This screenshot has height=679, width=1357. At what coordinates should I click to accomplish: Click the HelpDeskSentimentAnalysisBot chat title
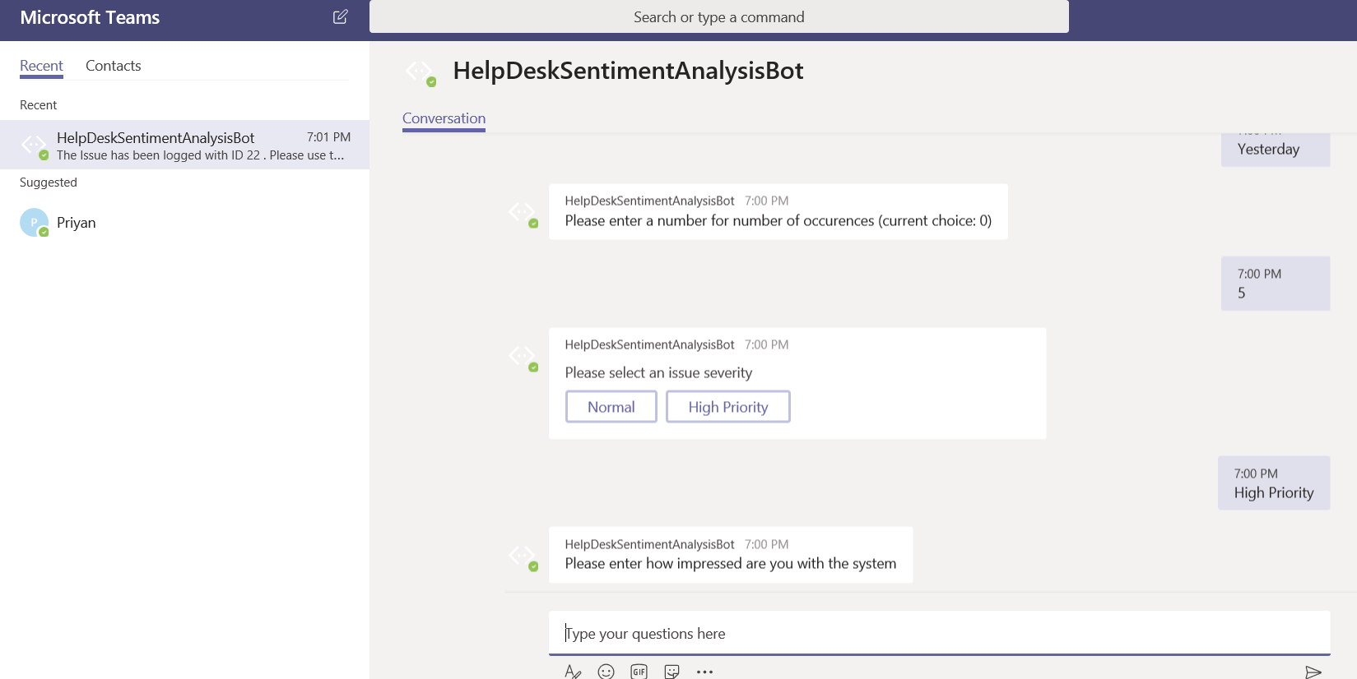pos(629,71)
